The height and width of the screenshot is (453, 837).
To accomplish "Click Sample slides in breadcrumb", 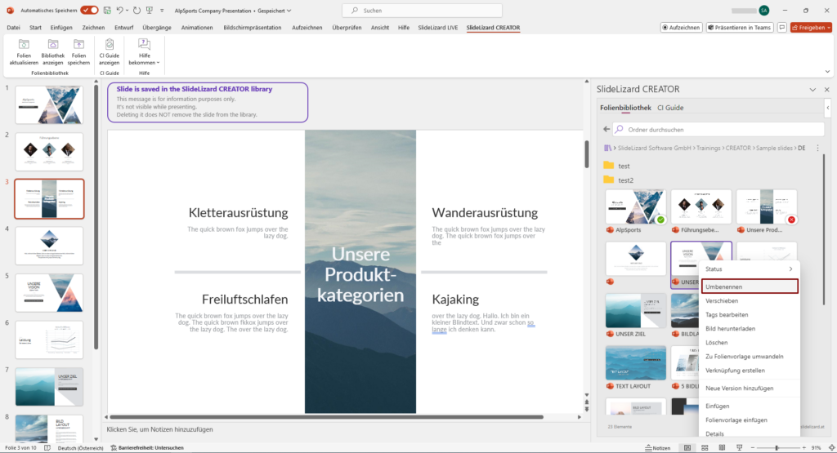I will coord(775,149).
